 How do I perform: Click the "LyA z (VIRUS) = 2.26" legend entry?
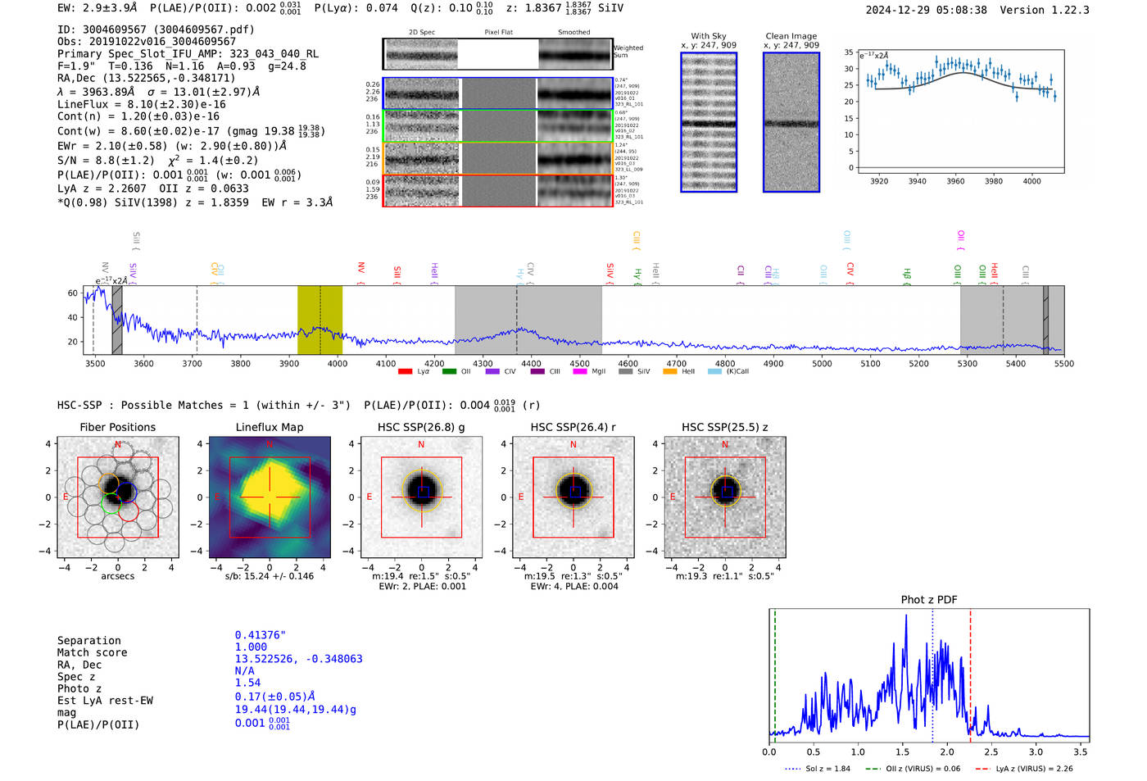tap(1023, 769)
